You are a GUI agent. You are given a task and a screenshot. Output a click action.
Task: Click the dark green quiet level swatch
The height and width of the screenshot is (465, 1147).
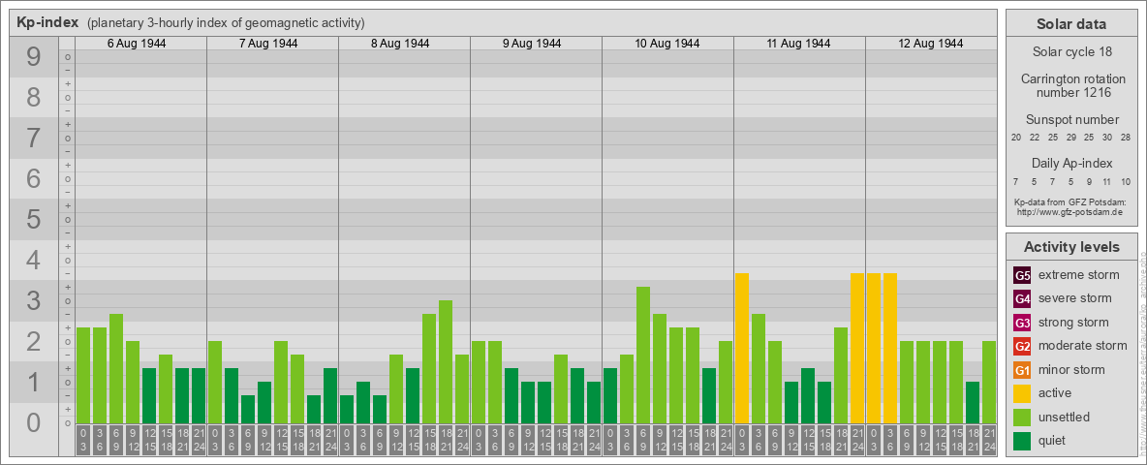(x=1022, y=441)
